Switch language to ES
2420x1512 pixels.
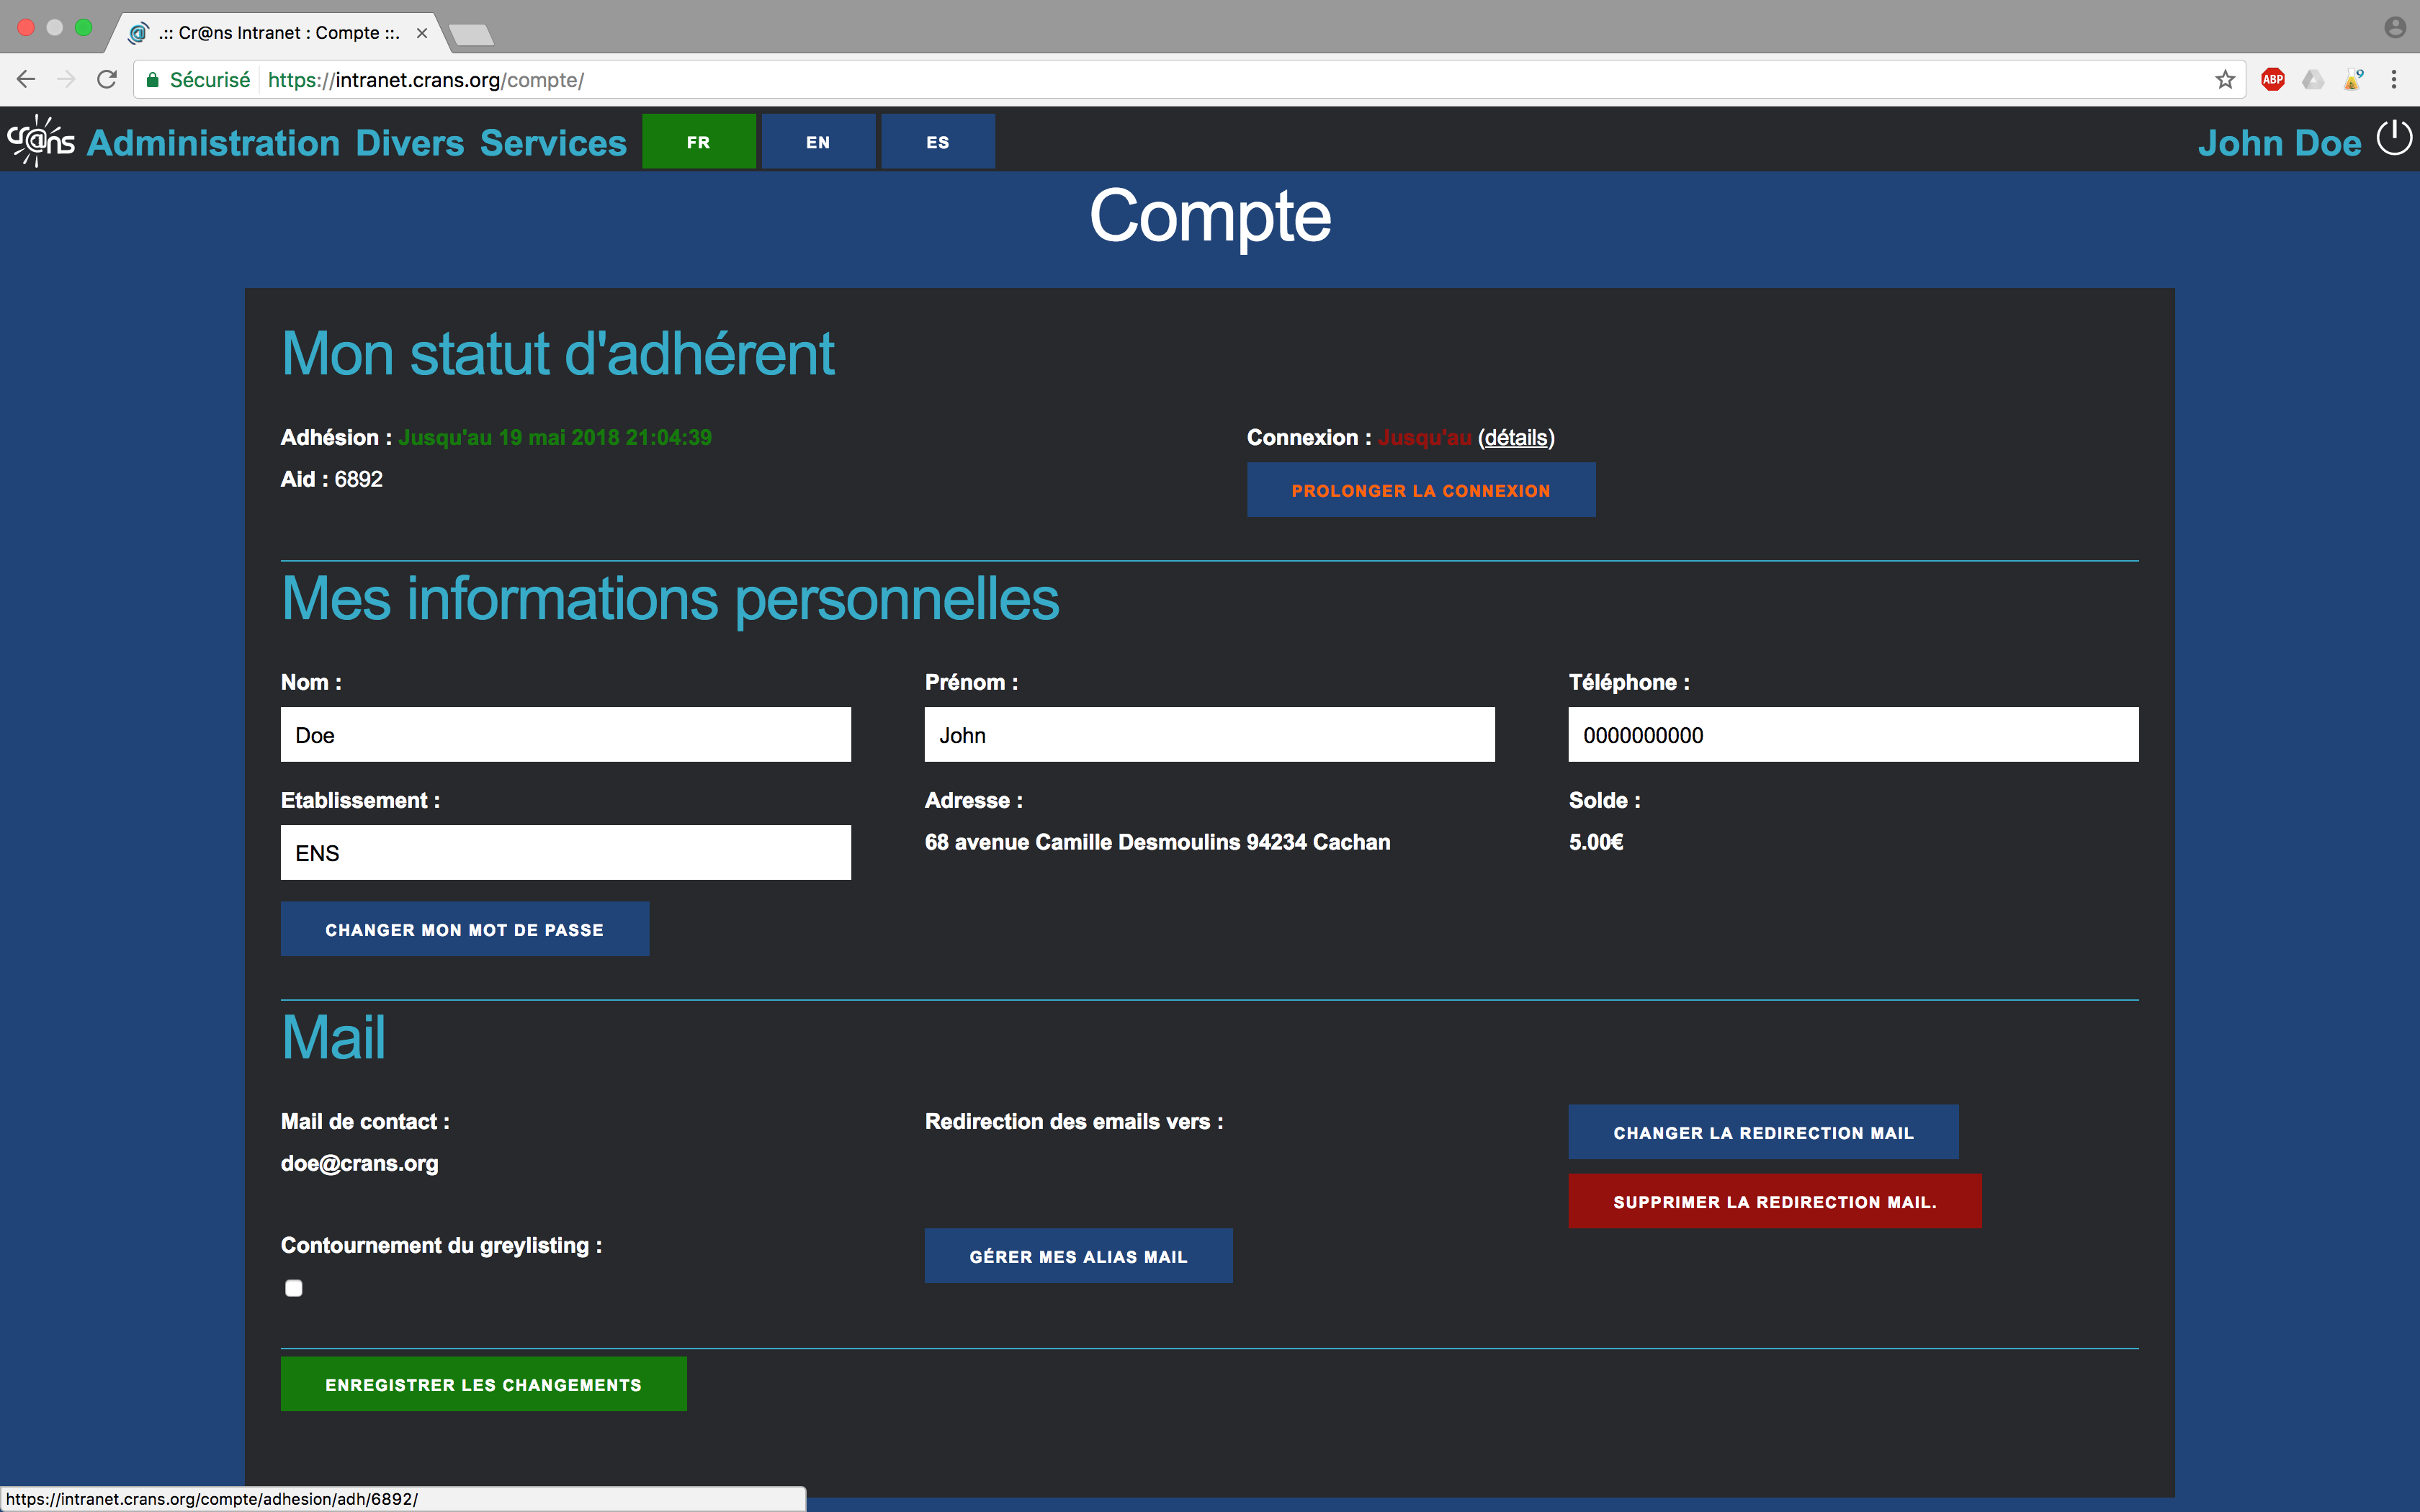point(937,142)
